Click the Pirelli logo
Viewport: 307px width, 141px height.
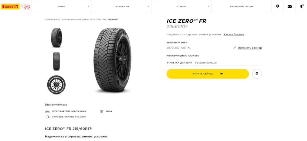[x=10, y=6]
